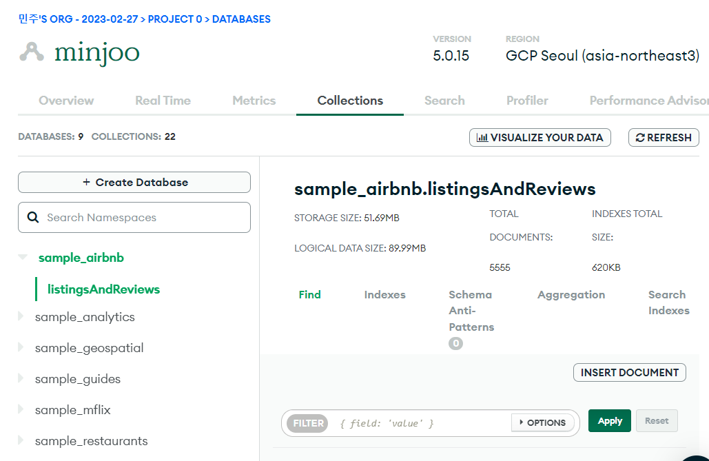Select the listingsAndReviews collection
Screen dimensions: 709x461
pos(103,289)
